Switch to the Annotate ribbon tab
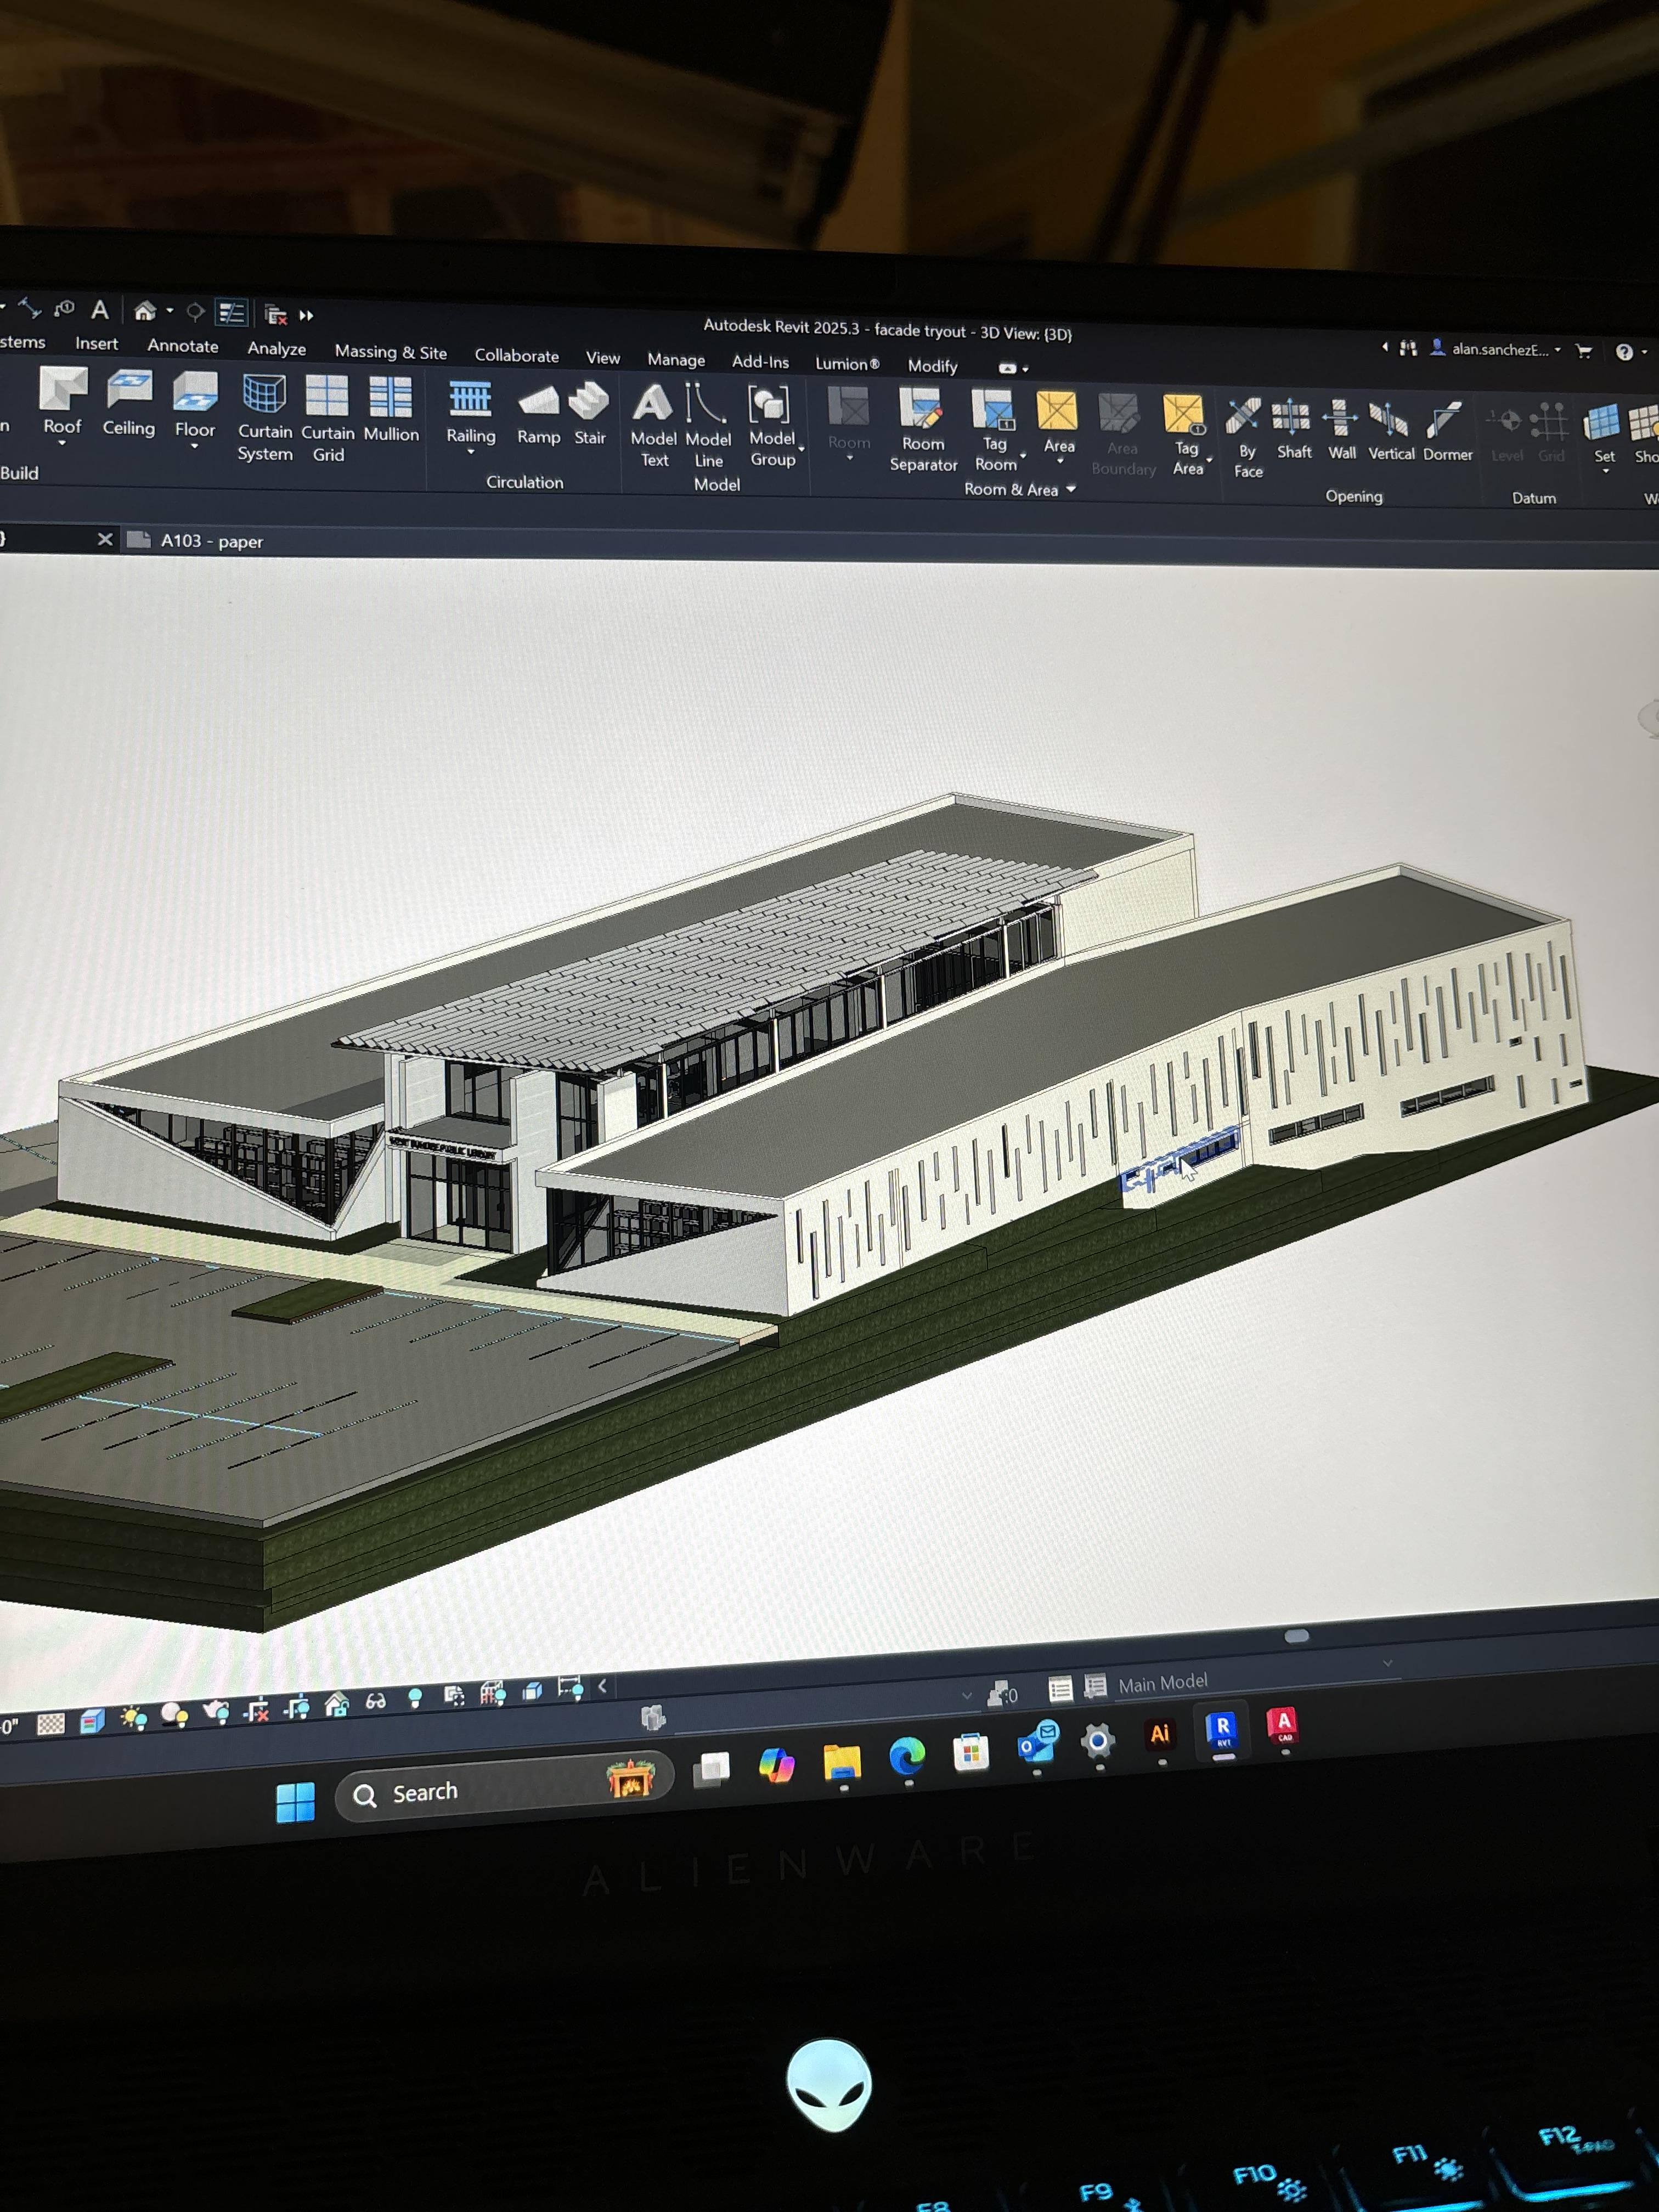Viewport: 1659px width, 2212px height. tap(182, 346)
